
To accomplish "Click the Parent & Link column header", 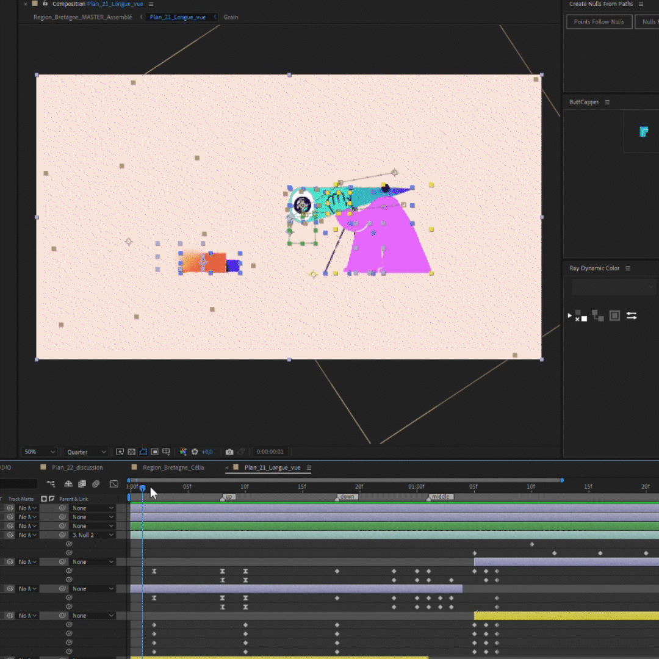I will (74, 499).
